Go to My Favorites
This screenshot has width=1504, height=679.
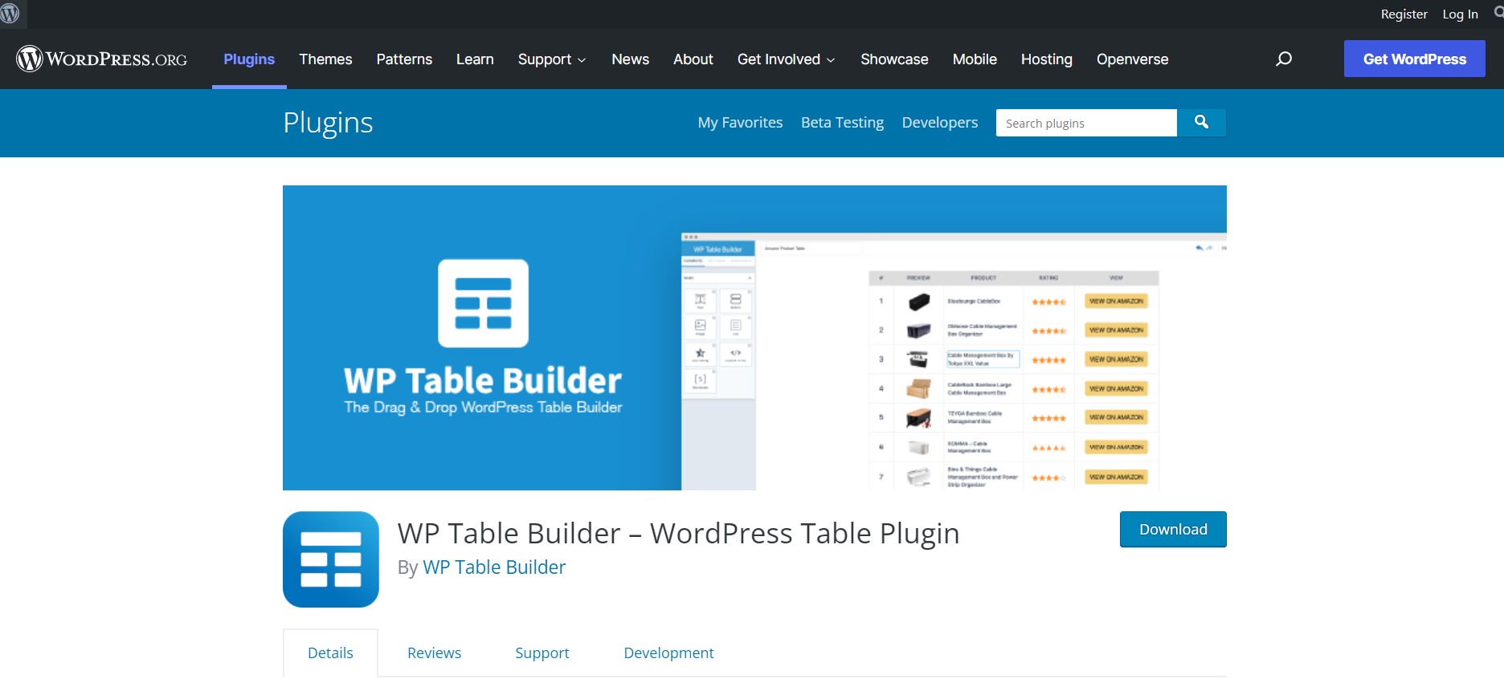point(740,123)
